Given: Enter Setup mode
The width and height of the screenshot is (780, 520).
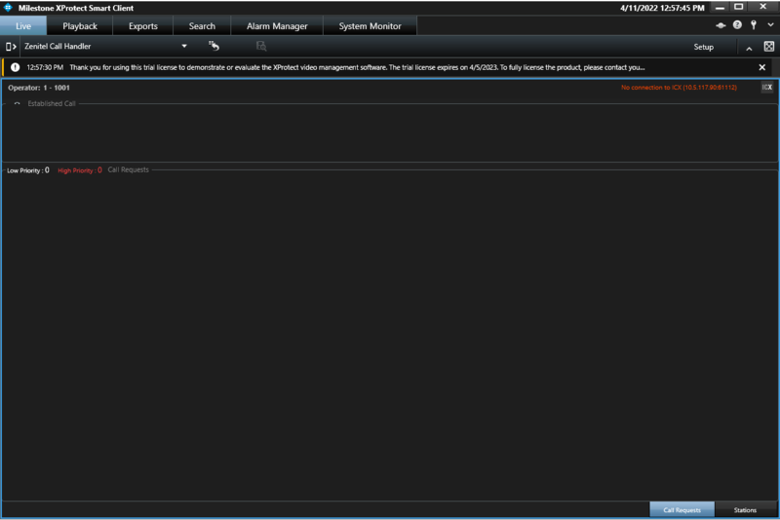Looking at the screenshot, I should tap(703, 47).
